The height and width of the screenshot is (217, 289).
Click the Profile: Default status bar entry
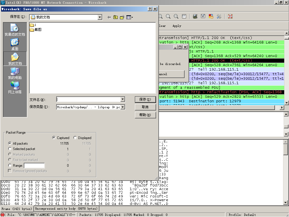click(242, 215)
